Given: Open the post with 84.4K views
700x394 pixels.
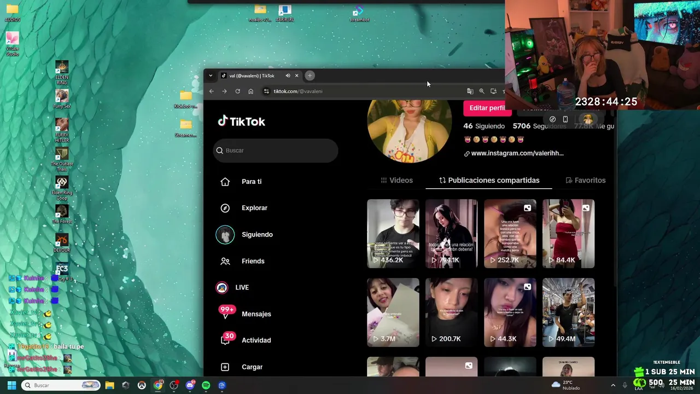Looking at the screenshot, I should 568,234.
